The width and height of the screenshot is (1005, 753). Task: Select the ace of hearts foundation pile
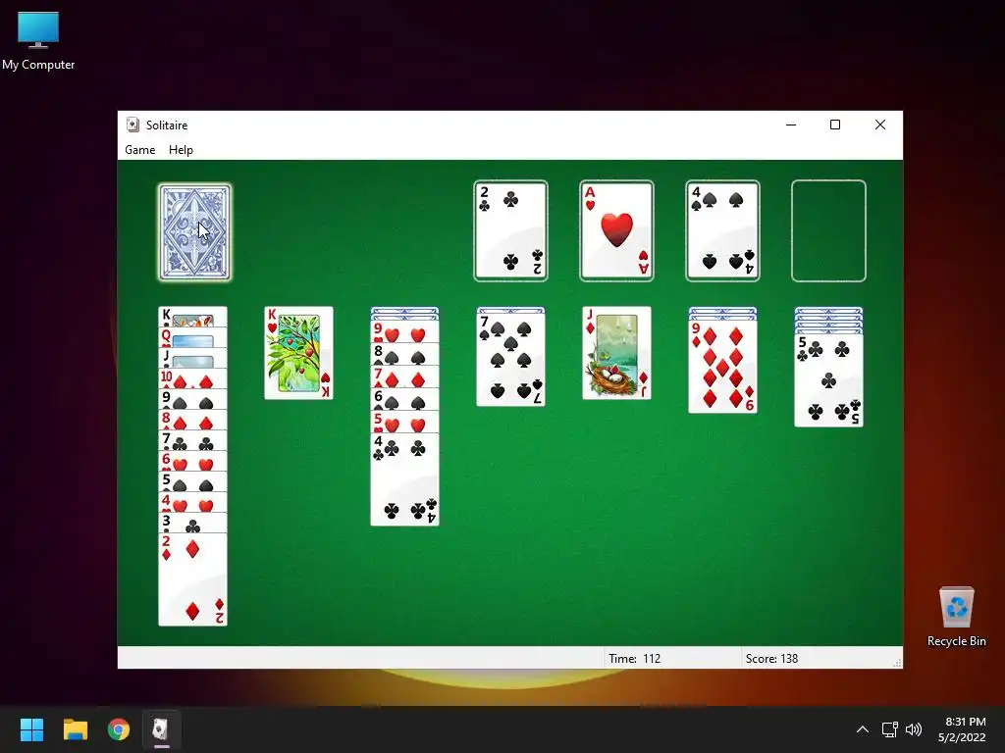[616, 231]
